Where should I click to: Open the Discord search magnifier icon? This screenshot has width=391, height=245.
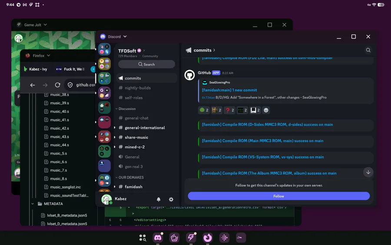click(368, 50)
